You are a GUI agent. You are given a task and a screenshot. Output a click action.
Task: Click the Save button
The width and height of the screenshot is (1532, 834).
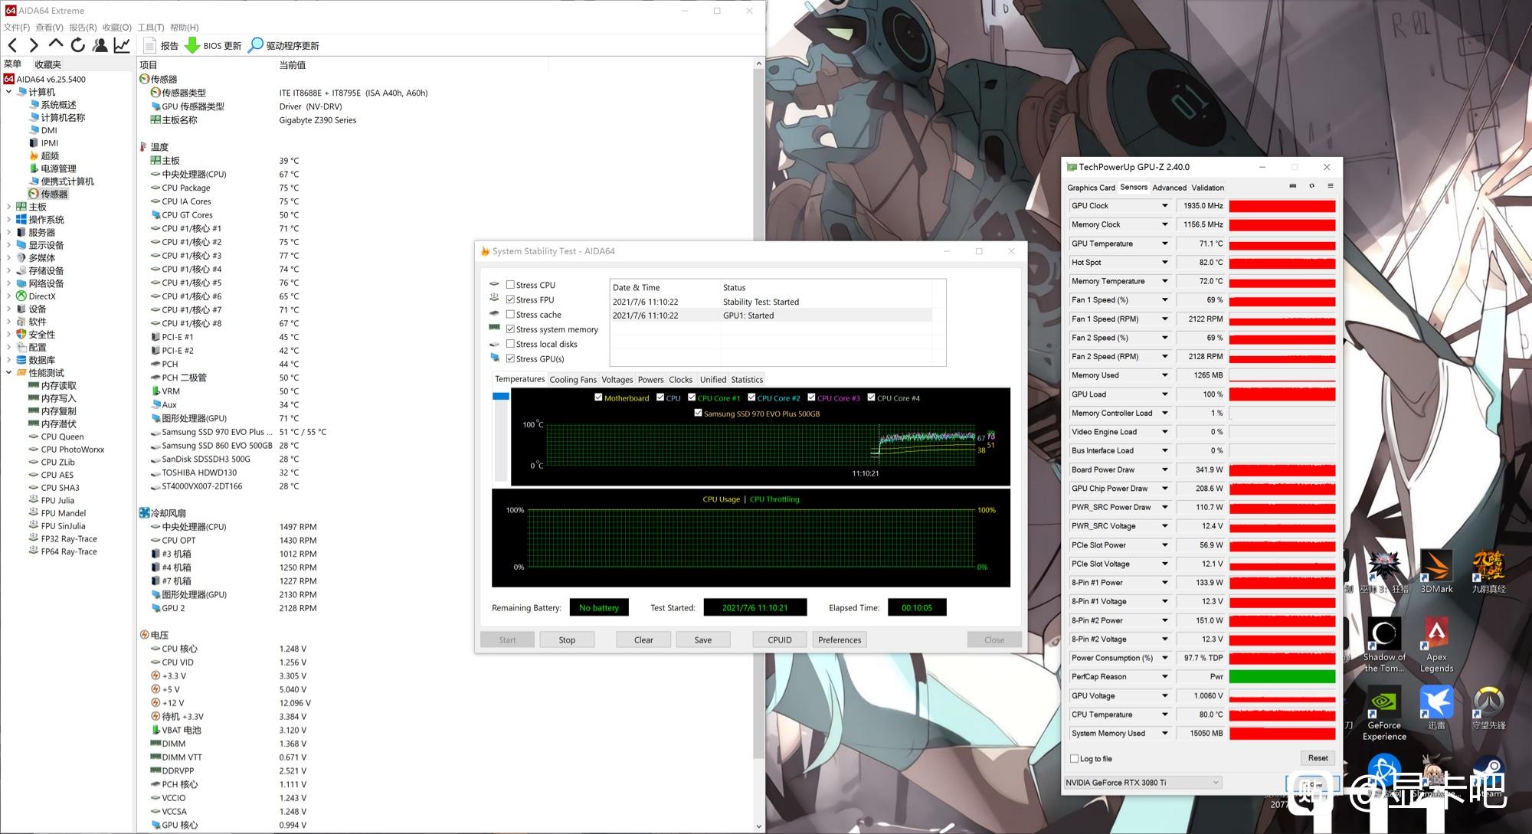click(x=703, y=639)
